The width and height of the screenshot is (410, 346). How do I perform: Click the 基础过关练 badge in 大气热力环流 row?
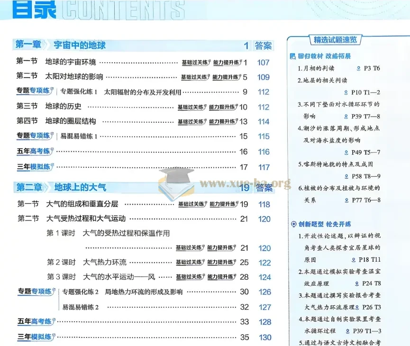(x=190, y=262)
